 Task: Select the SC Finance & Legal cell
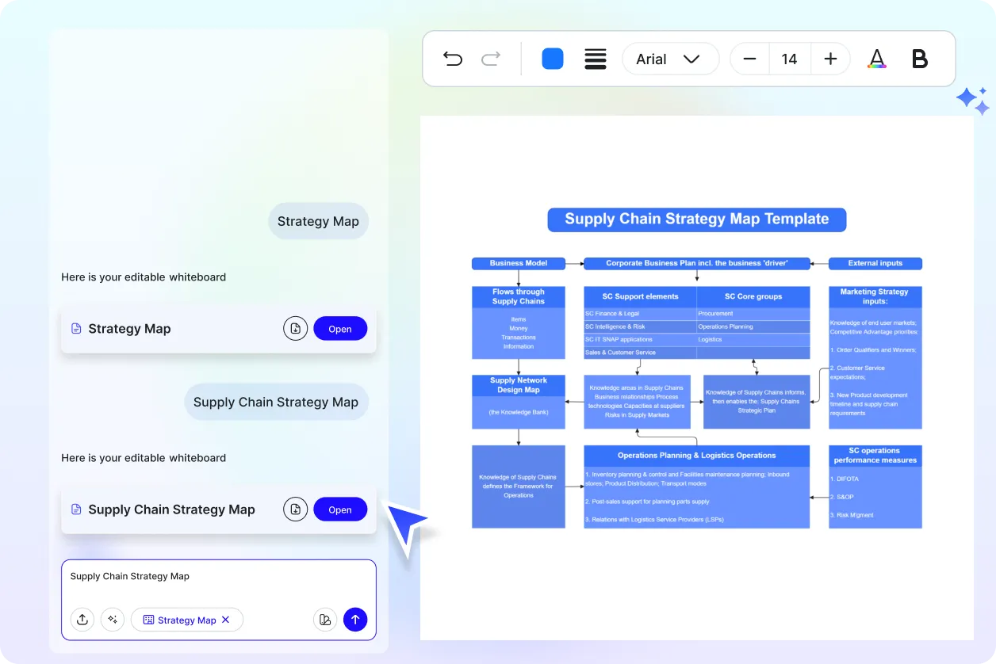[641, 314]
